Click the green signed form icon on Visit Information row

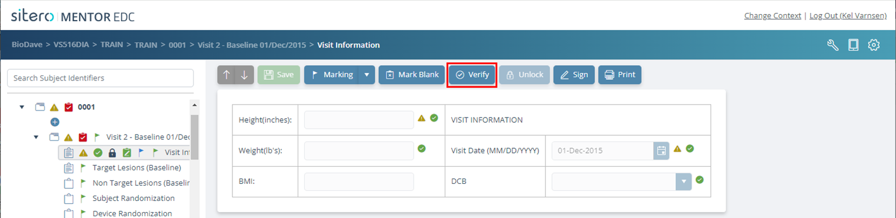pos(126,152)
